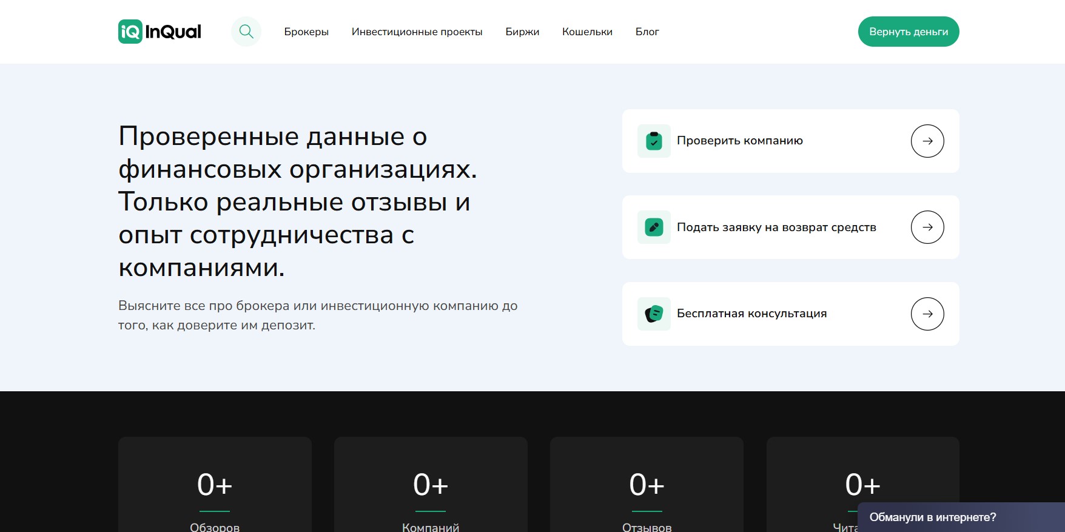1065x532 pixels.
Task: Go to the Биржи section
Action: pos(522,32)
